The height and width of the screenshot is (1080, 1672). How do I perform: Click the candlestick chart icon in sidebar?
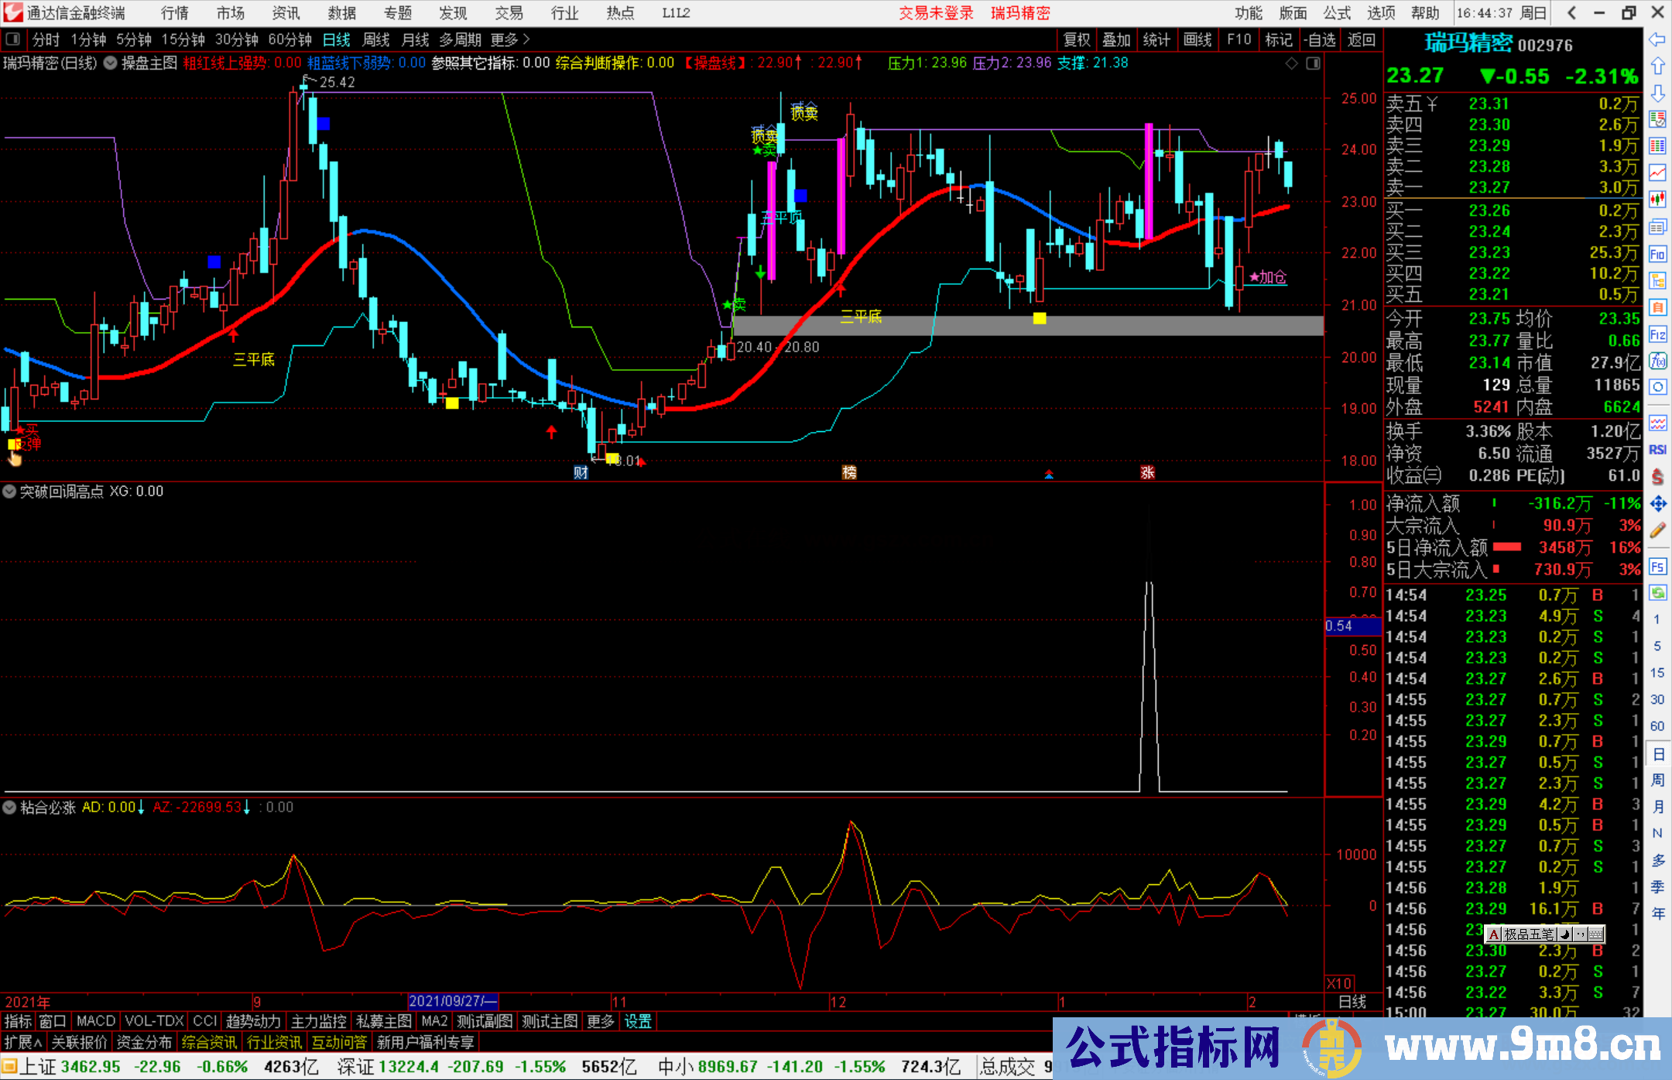pyautogui.click(x=1657, y=199)
